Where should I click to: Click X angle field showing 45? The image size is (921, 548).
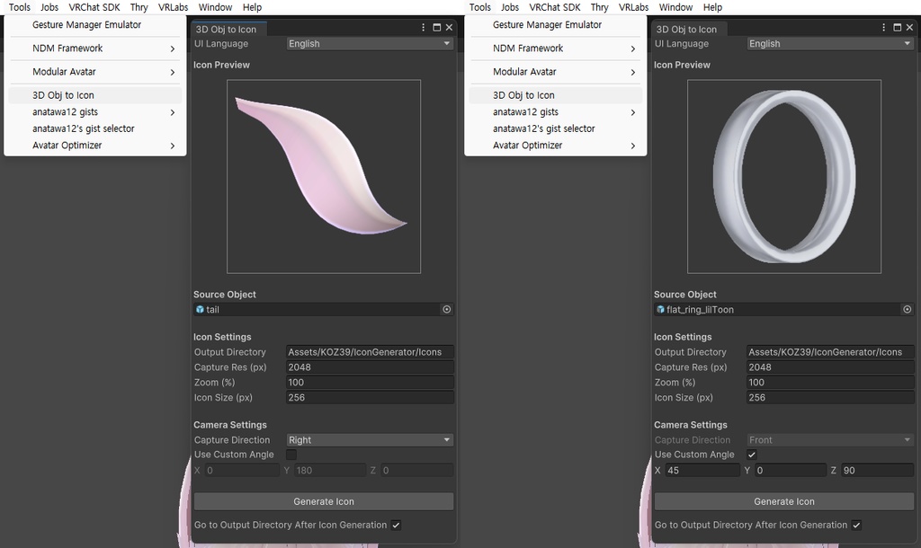coord(702,471)
